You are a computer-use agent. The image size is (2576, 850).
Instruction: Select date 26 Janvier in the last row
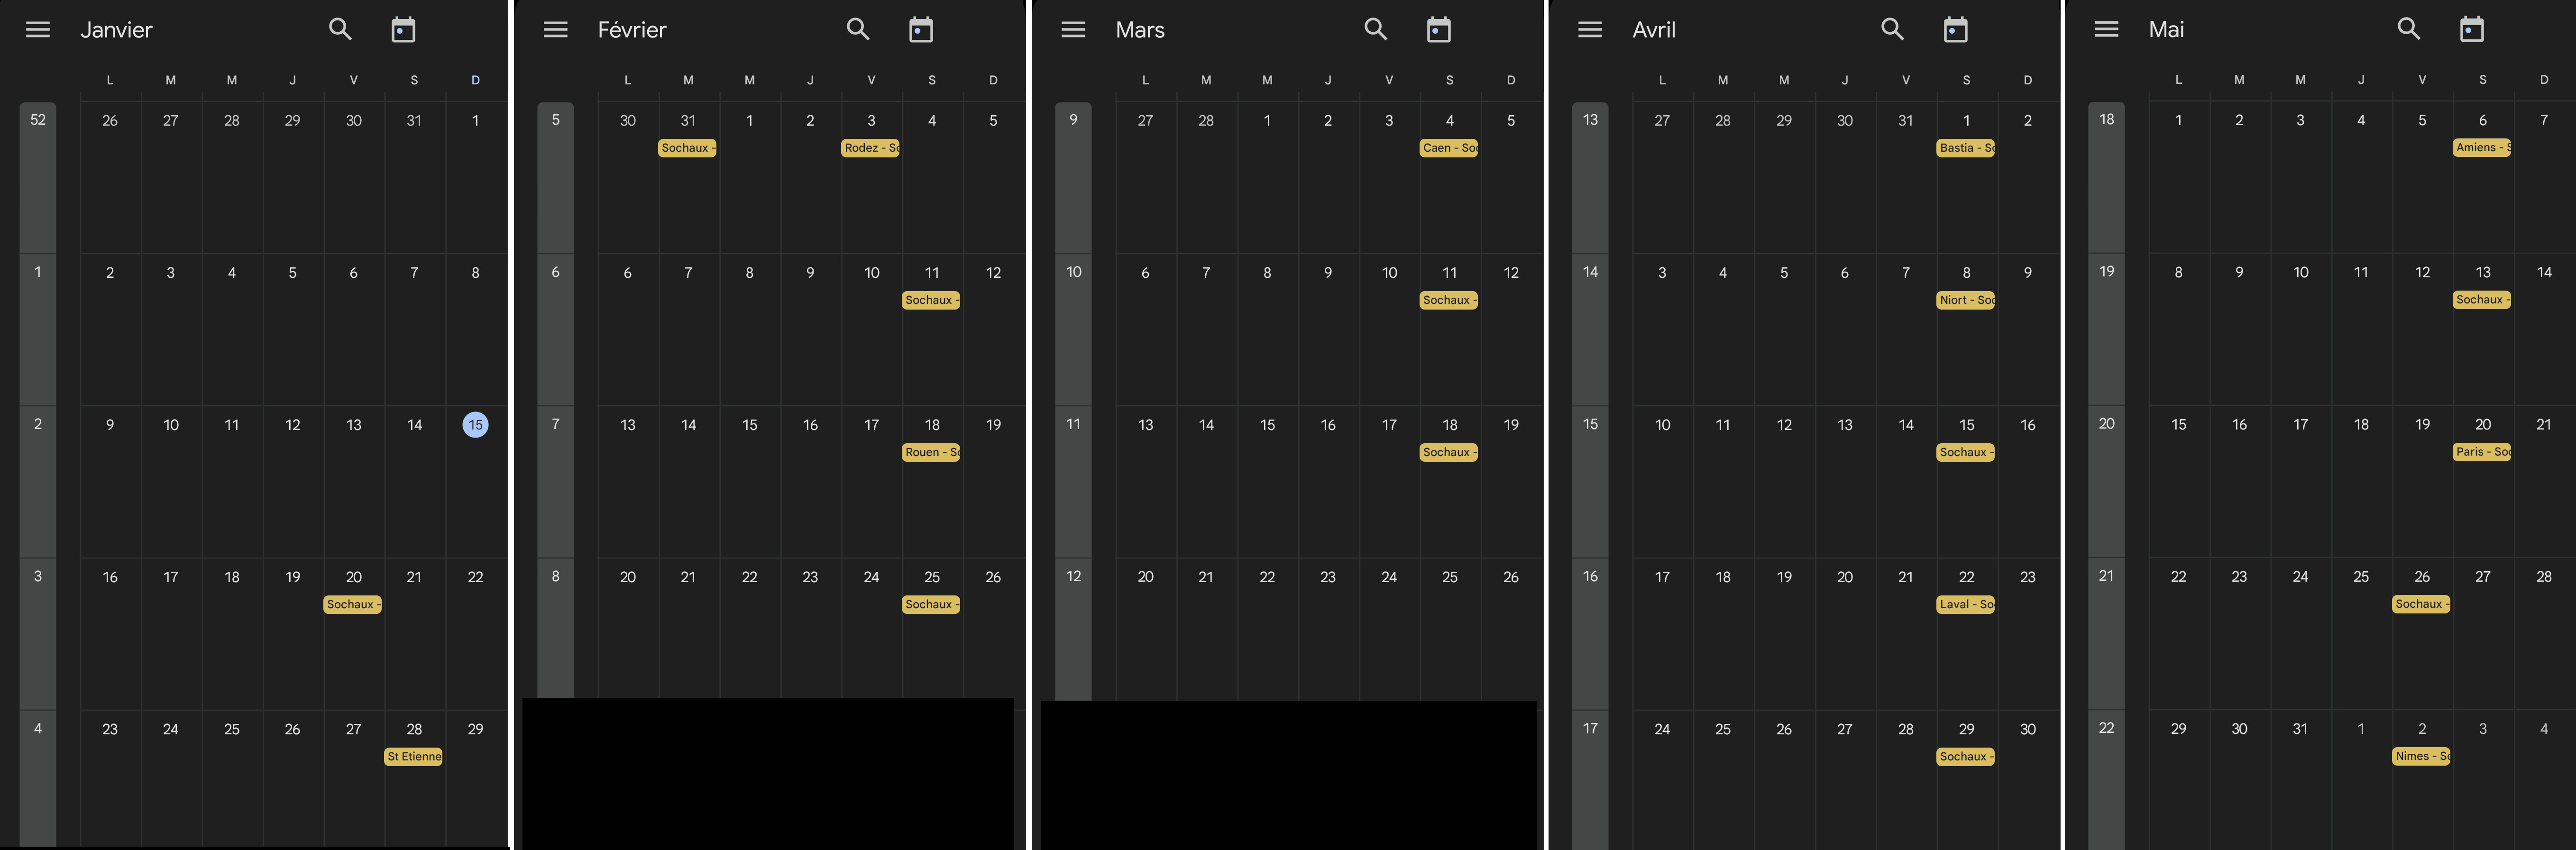(292, 729)
